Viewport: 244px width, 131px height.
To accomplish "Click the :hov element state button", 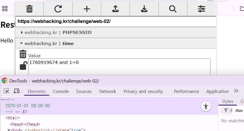I will click(239, 110).
